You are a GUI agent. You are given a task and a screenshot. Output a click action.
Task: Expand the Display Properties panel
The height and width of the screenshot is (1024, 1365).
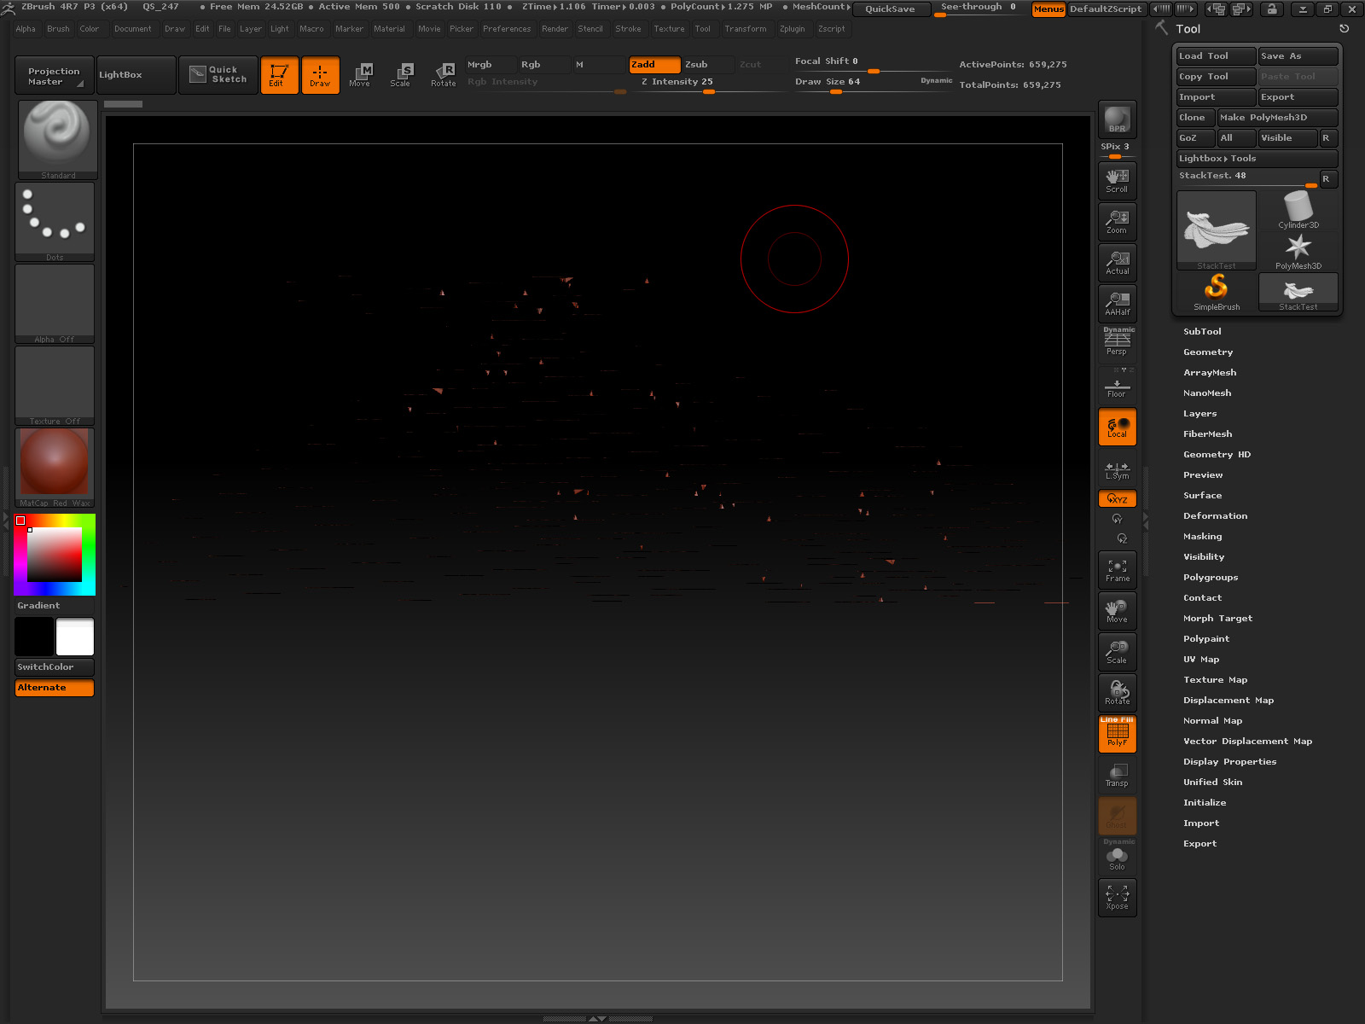tap(1229, 762)
